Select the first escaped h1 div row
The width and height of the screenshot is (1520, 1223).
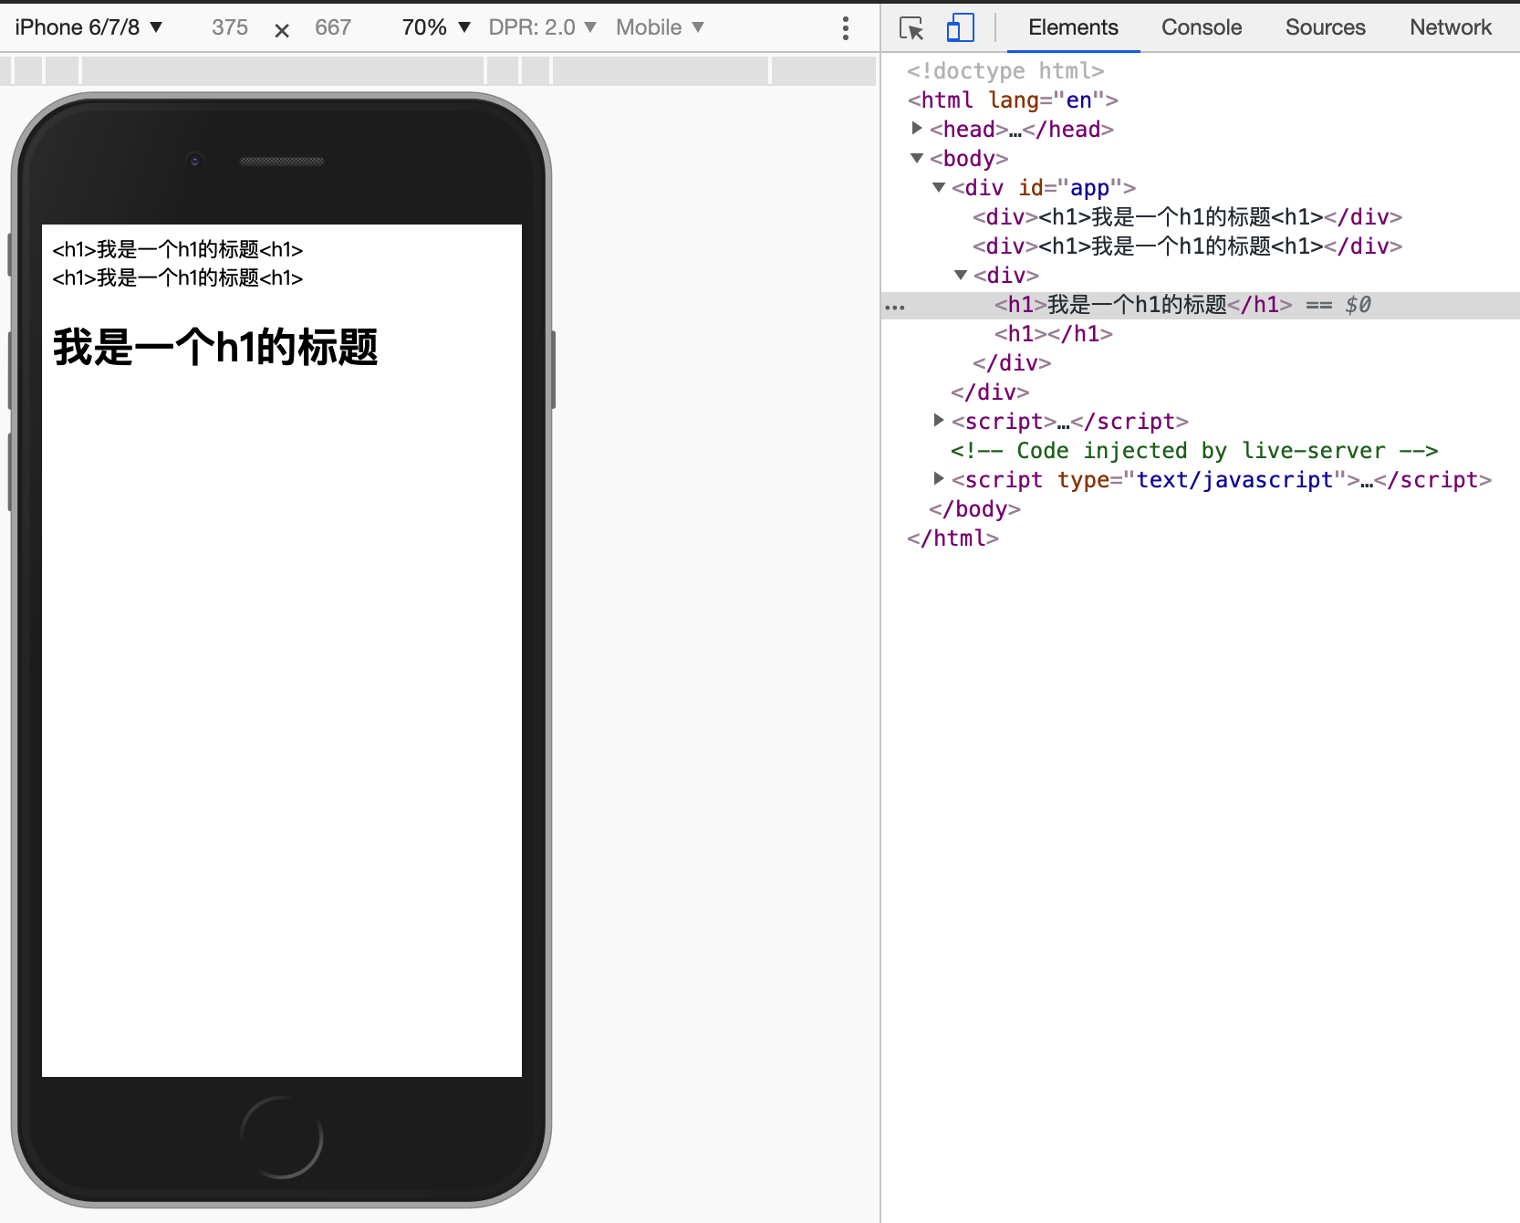coord(1187,216)
